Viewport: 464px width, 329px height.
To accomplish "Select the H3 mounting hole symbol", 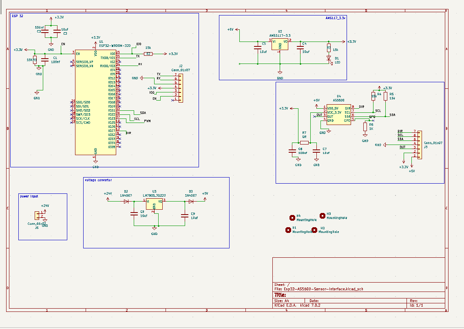I will (323, 216).
